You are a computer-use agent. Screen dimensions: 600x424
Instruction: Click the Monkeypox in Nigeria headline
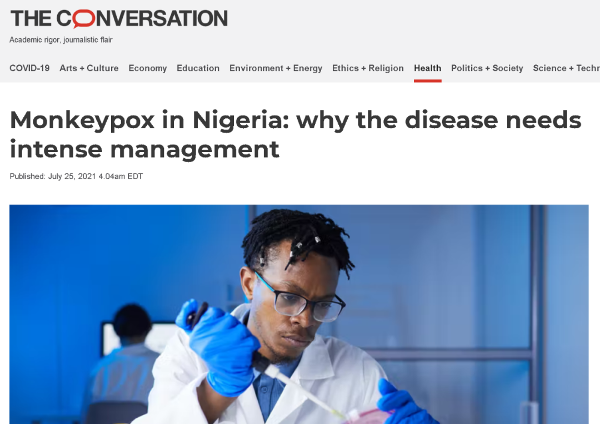pos(296,134)
